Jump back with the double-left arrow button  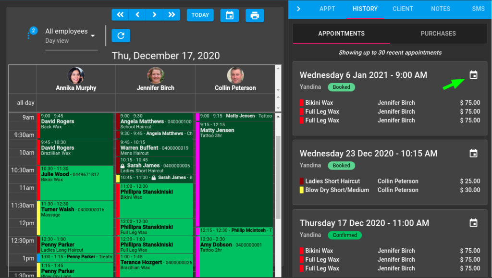(x=120, y=15)
